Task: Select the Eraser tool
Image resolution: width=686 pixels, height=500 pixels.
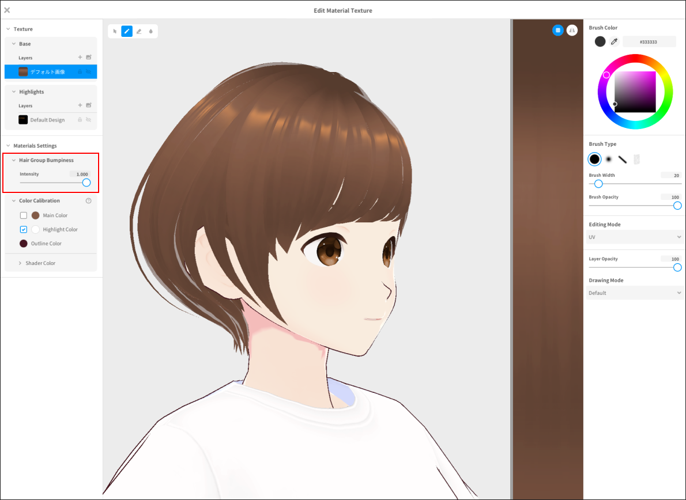Action: [139, 31]
